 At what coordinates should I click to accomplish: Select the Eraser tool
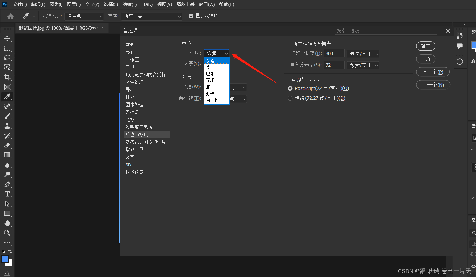7,145
